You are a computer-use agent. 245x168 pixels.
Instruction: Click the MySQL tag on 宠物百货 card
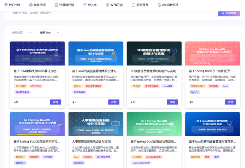point(195,92)
